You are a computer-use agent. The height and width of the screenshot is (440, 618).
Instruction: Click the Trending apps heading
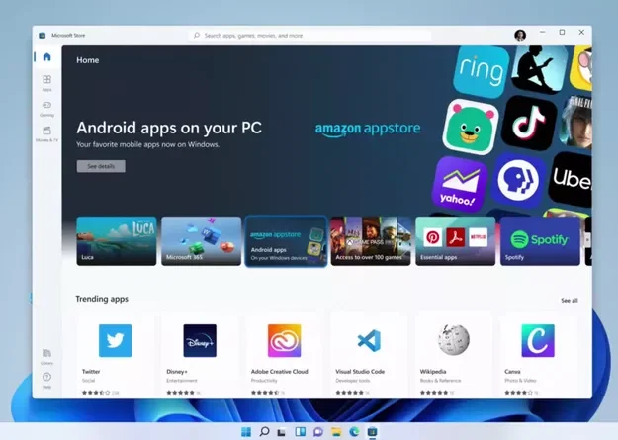(x=102, y=299)
